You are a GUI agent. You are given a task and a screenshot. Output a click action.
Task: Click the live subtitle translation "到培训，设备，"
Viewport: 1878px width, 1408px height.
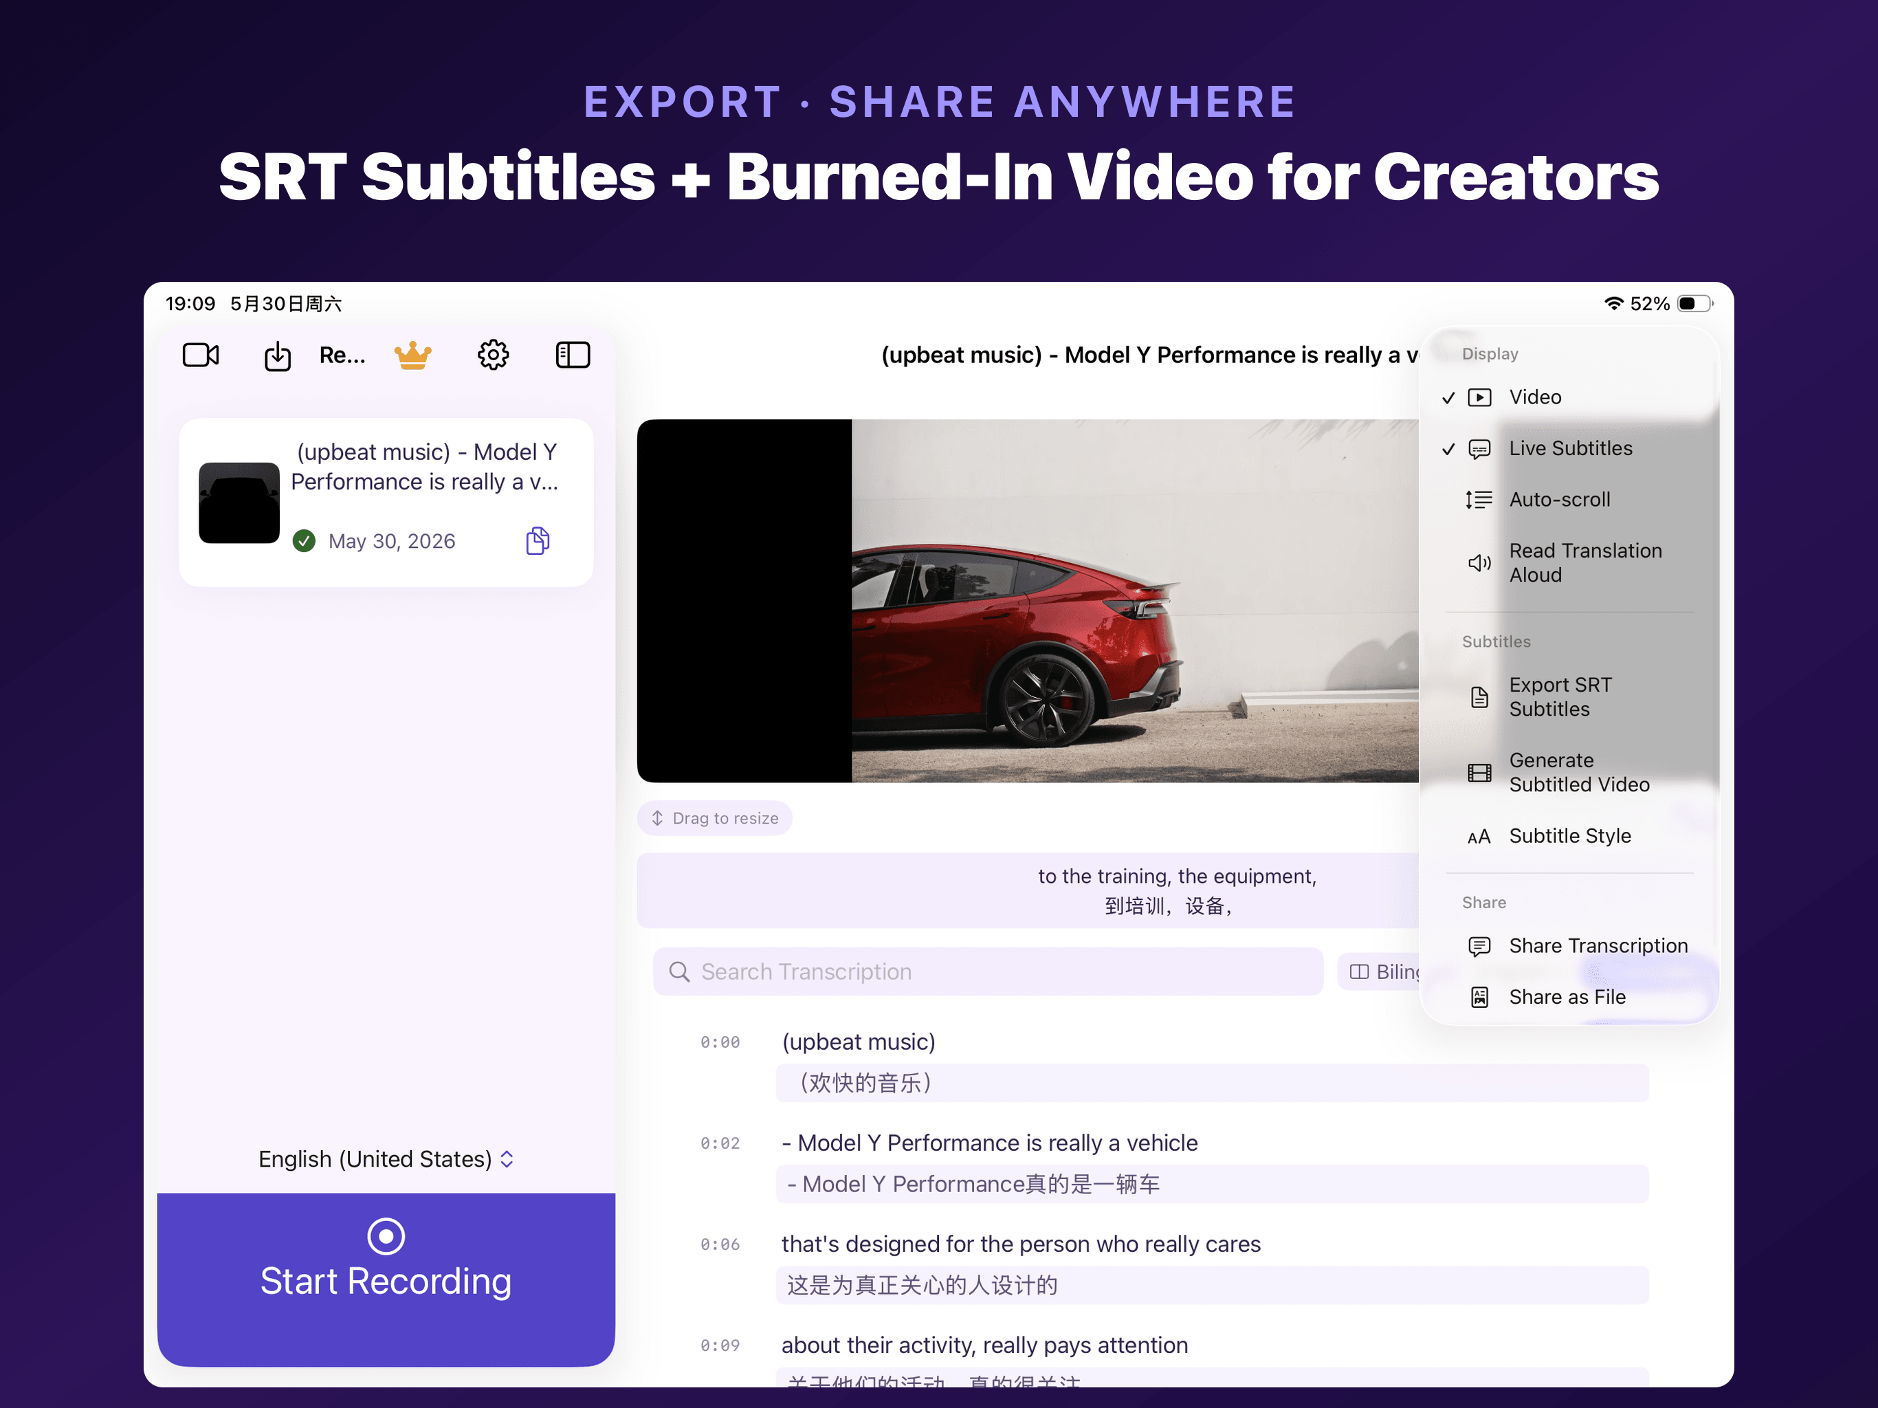pos(1168,906)
